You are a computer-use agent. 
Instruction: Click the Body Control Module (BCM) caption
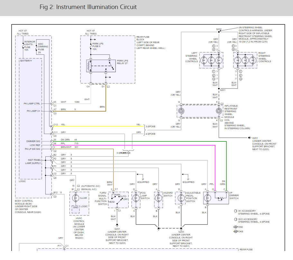28,207
